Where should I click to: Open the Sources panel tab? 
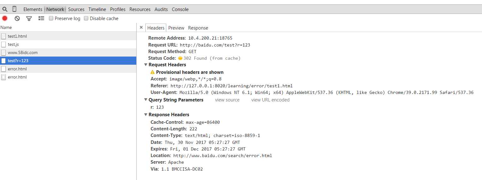[x=76, y=9]
